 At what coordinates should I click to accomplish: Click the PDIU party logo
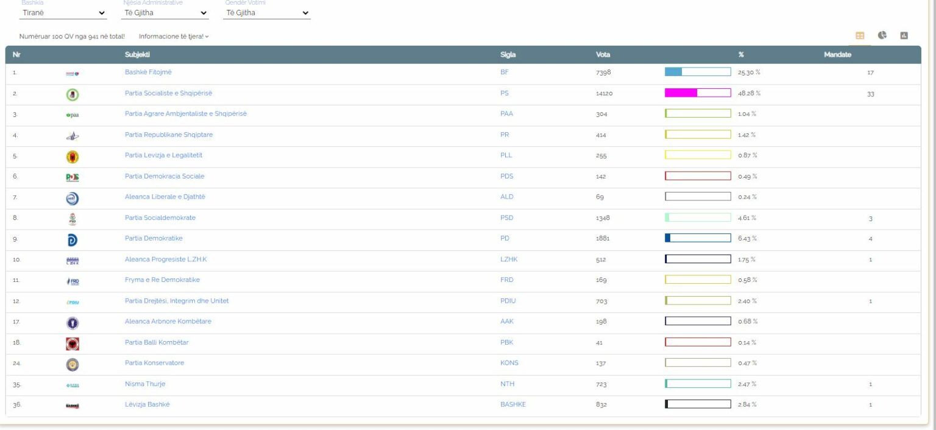click(73, 302)
